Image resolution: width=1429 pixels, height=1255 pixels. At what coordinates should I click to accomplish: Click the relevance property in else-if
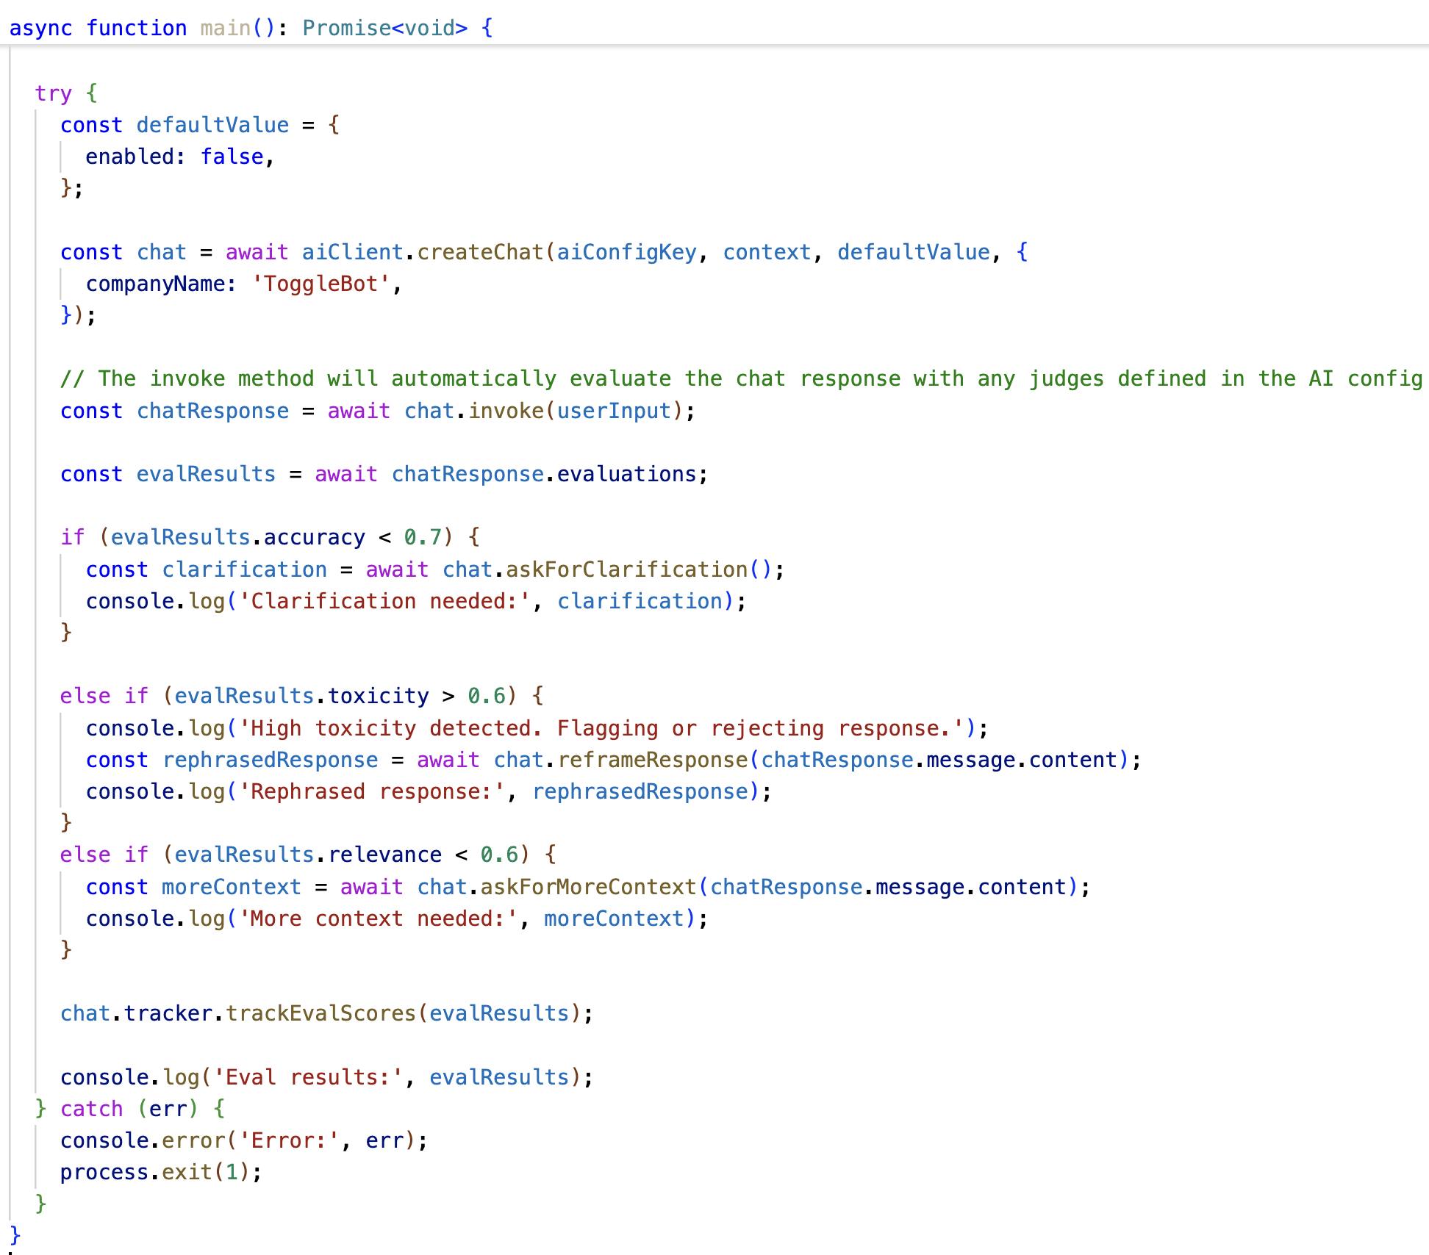(384, 855)
